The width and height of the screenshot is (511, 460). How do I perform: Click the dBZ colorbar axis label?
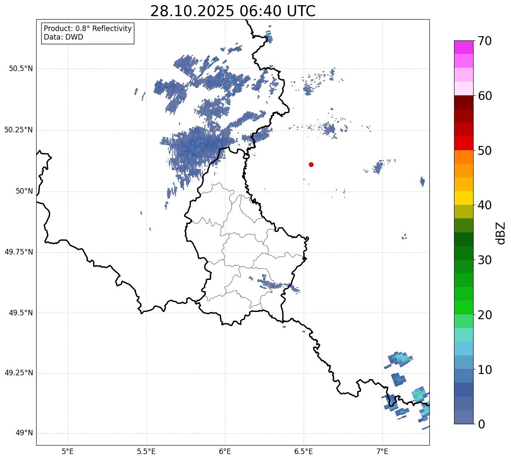coord(501,232)
